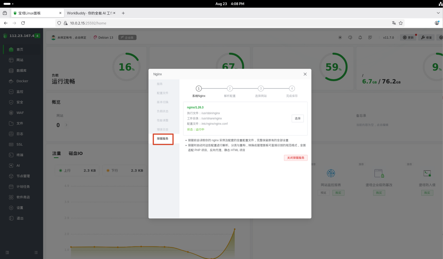The image size is (443, 259).
Task: Expand the 网站 count chevron arrow
Action: coord(66,125)
